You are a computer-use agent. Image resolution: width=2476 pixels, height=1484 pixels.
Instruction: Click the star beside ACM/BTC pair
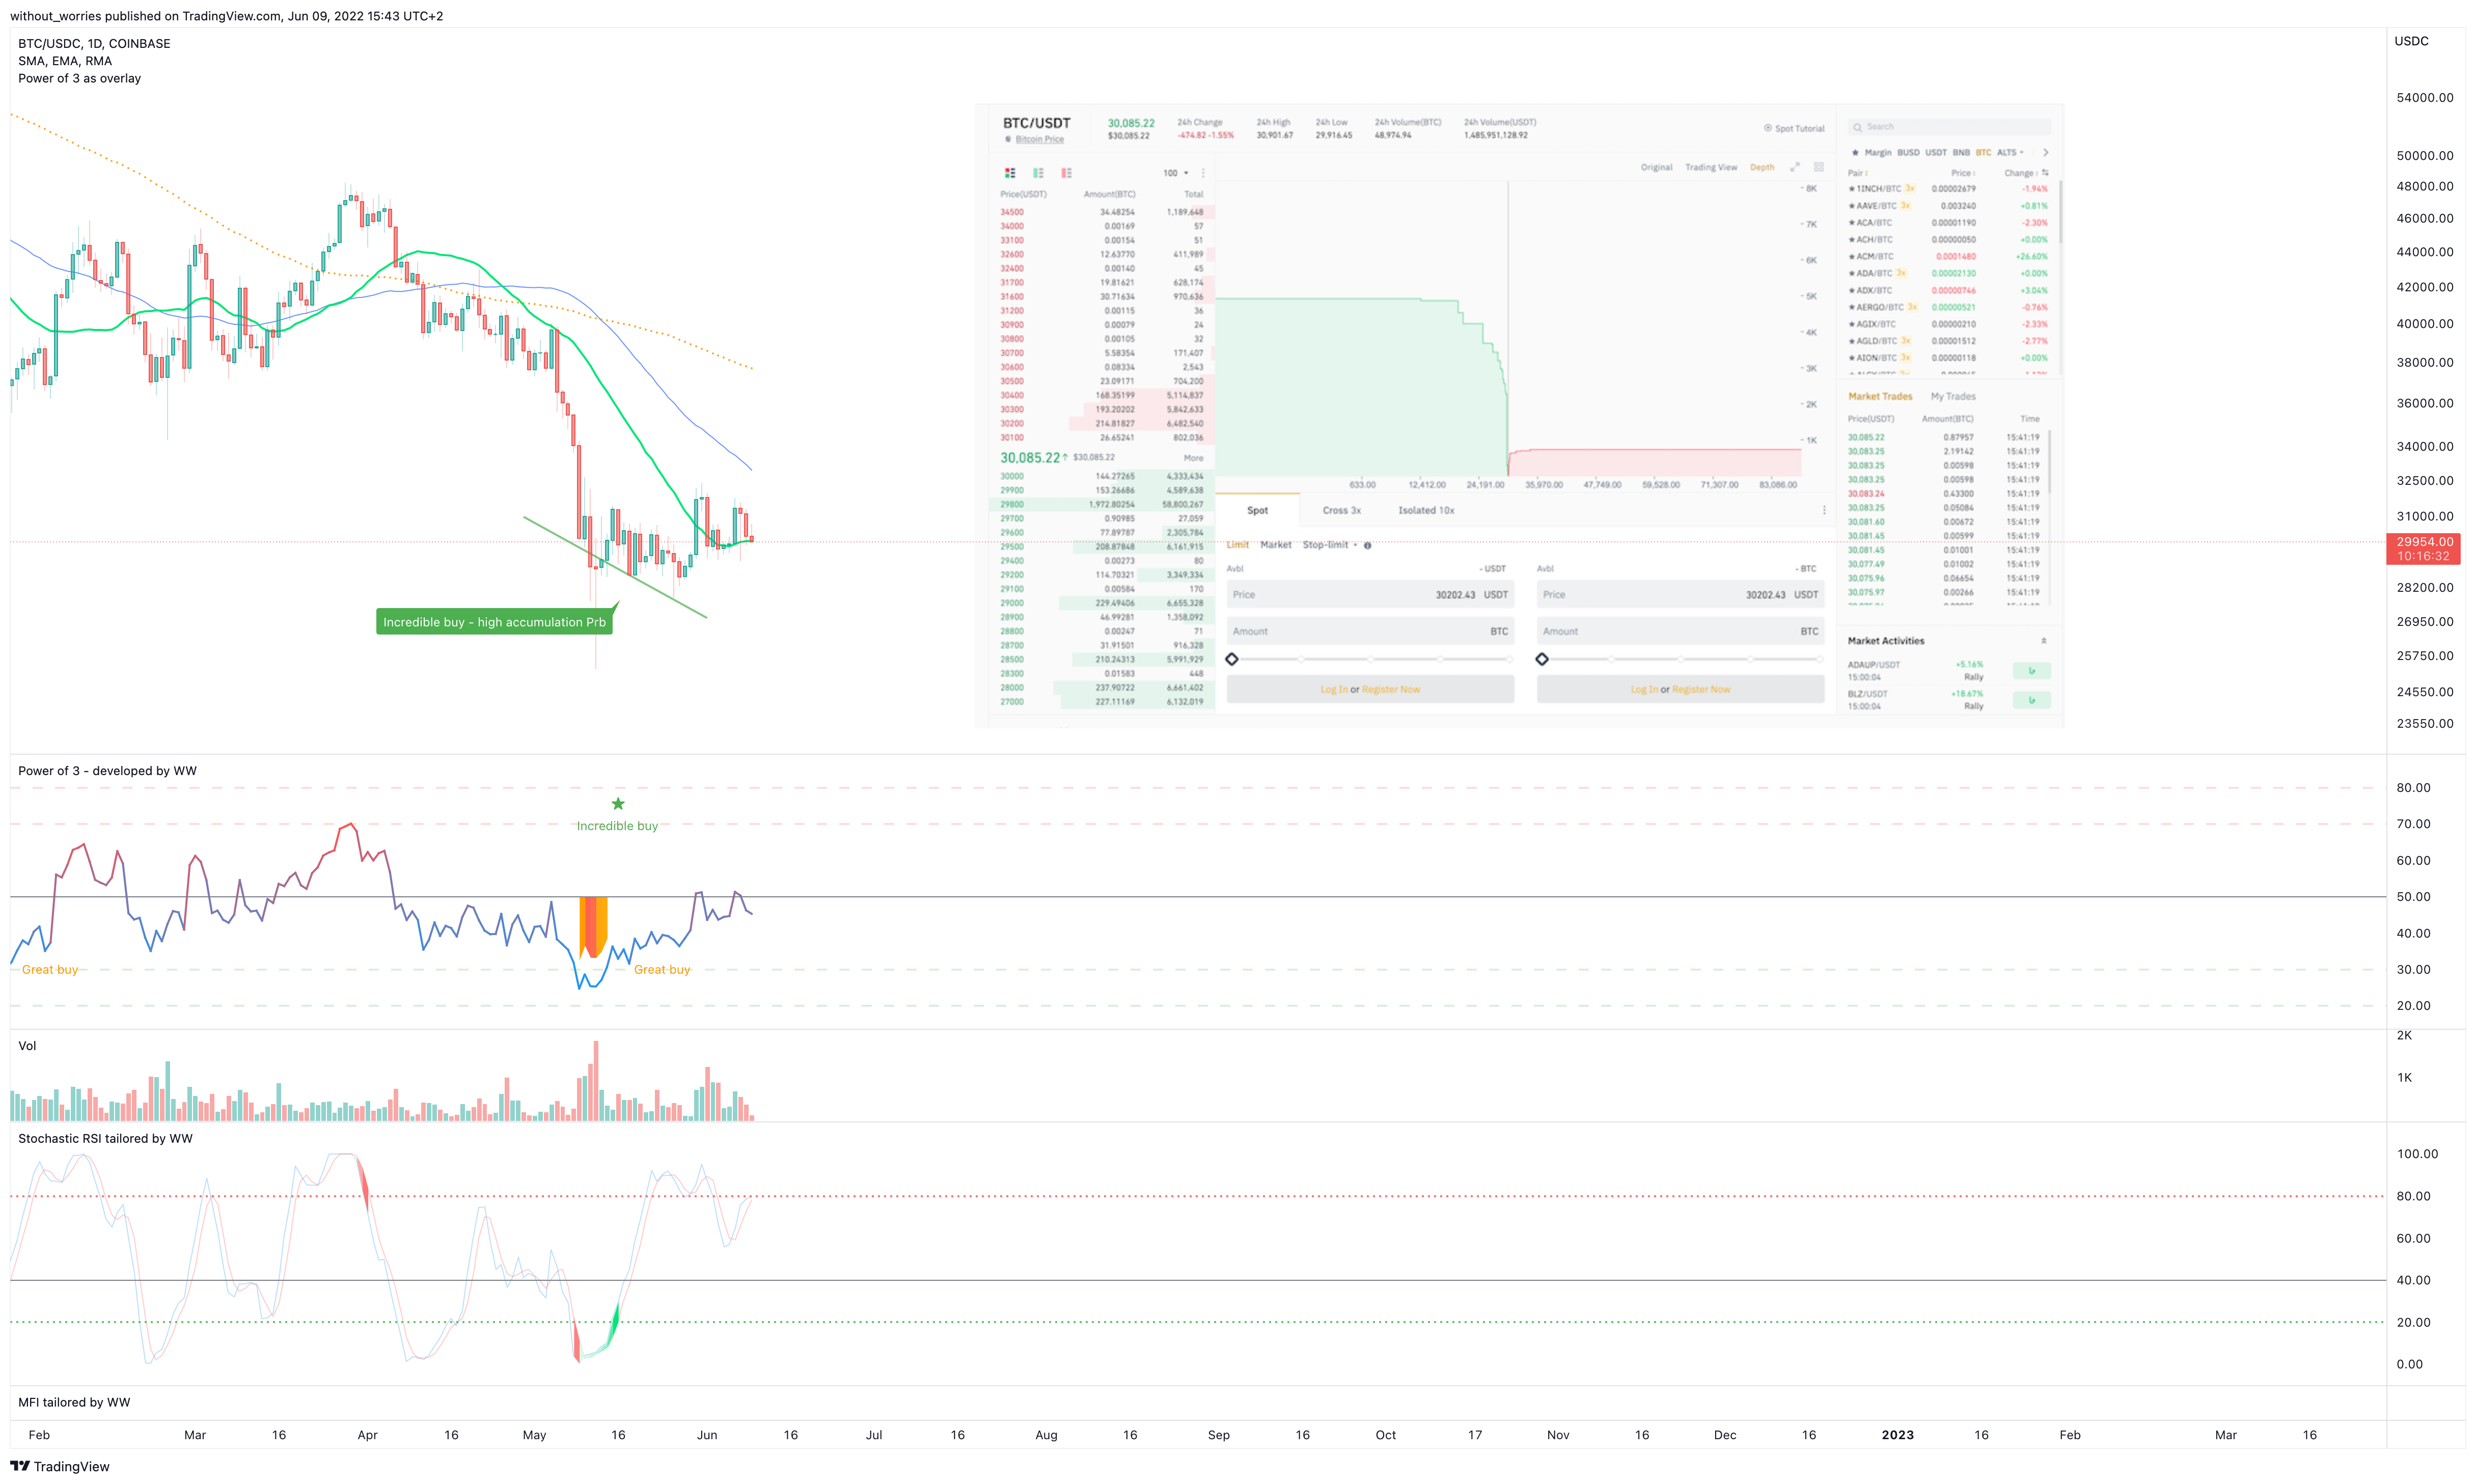1852,257
